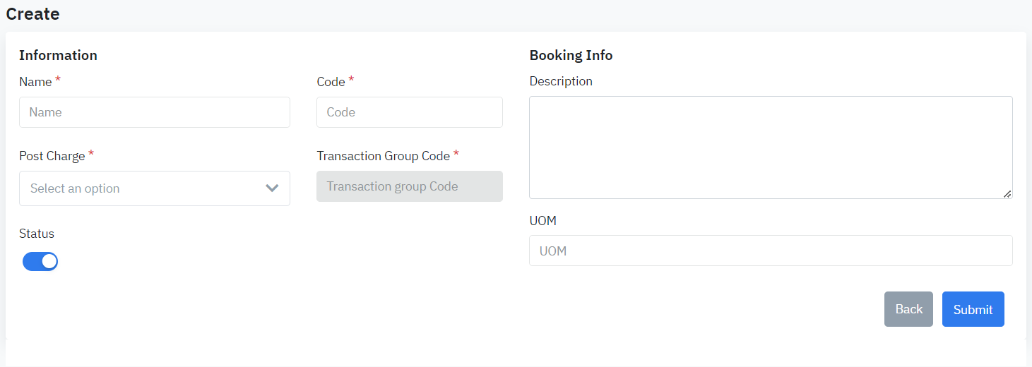Click the Code field label
This screenshot has height=367, width=1032.
point(331,82)
